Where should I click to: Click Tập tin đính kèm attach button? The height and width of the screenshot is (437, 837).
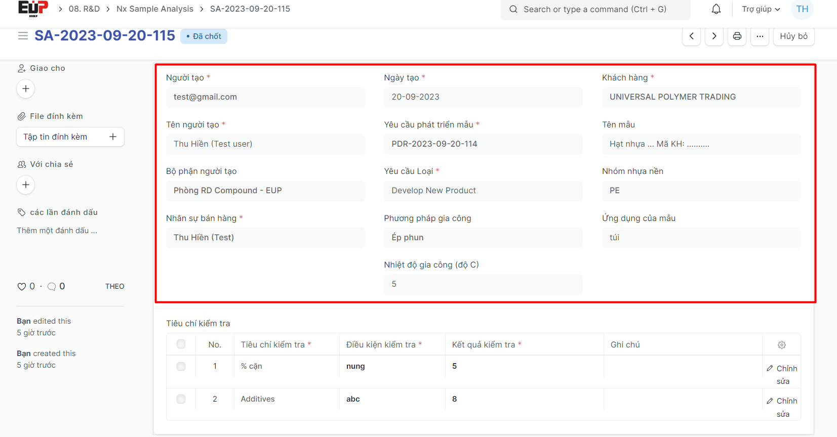70,137
